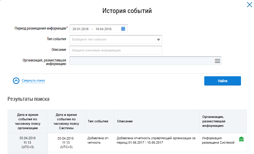Click the organization time zone date column header
Image resolution: width=254 pixels, height=154 pixels.
(x=28, y=121)
